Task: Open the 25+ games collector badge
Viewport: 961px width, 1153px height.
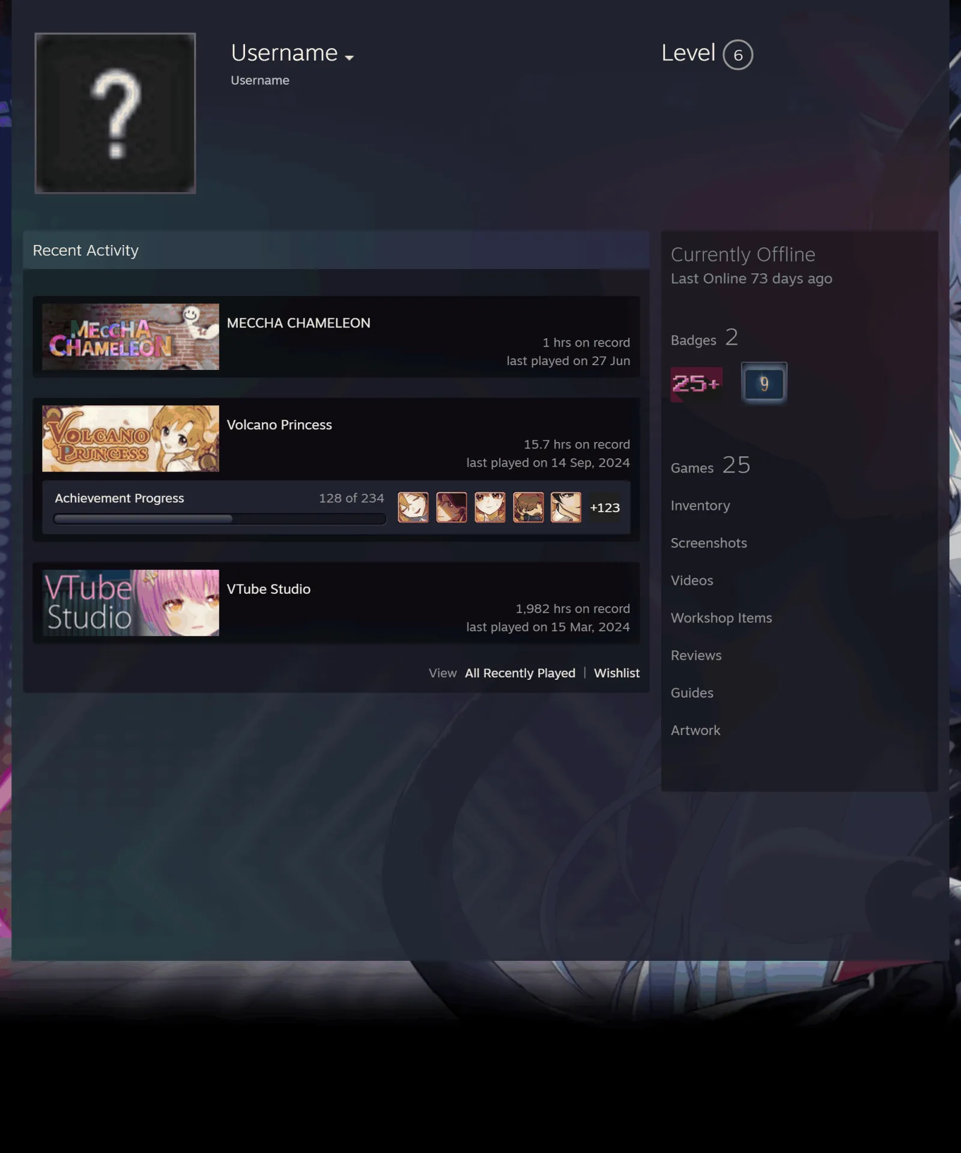Action: (x=697, y=384)
